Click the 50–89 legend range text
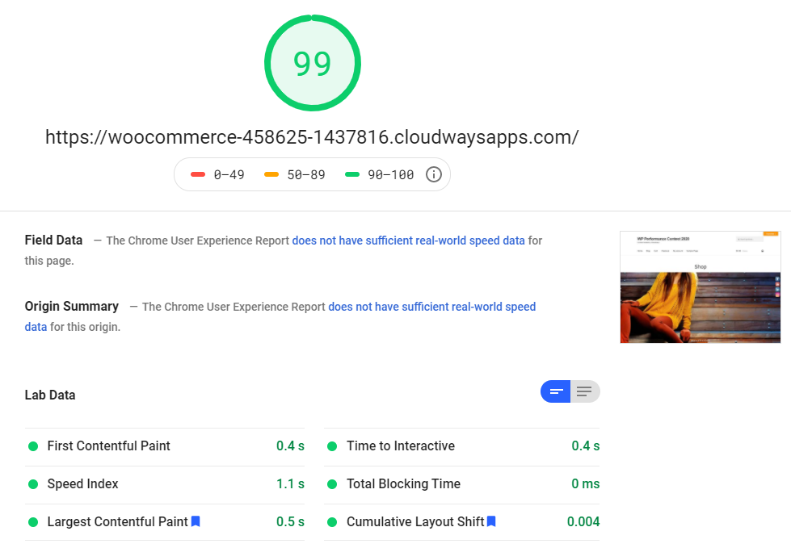 click(306, 175)
